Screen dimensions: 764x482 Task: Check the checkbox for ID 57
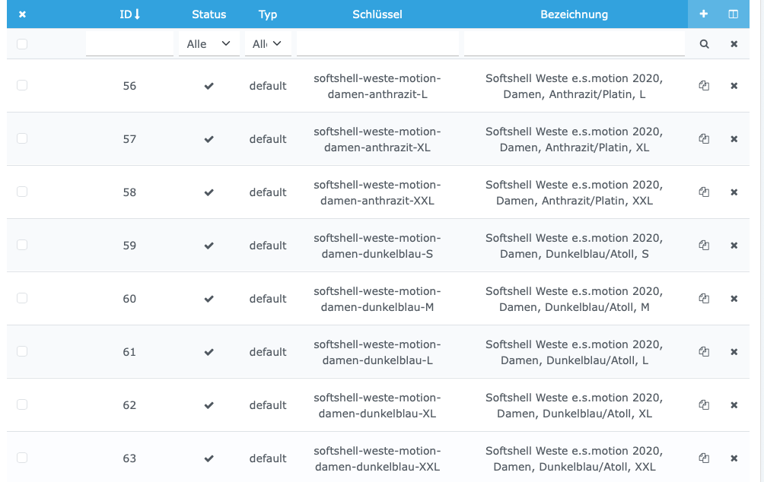[x=22, y=138]
